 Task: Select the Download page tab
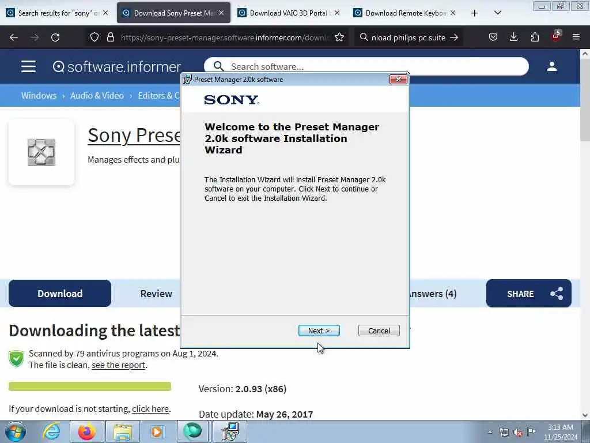tap(60, 294)
